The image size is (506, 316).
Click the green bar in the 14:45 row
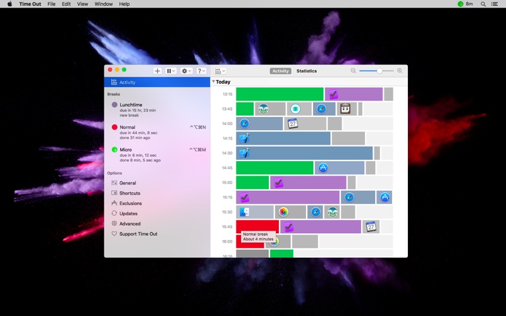click(x=275, y=167)
